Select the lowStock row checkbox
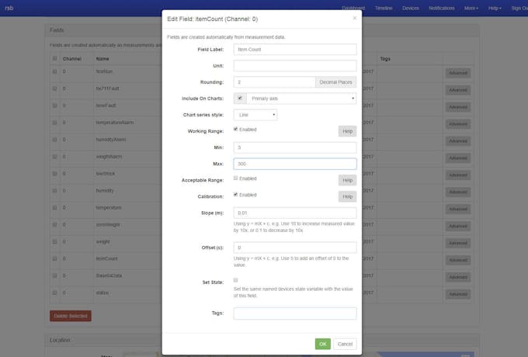The height and width of the screenshot is (357, 528). (54, 174)
